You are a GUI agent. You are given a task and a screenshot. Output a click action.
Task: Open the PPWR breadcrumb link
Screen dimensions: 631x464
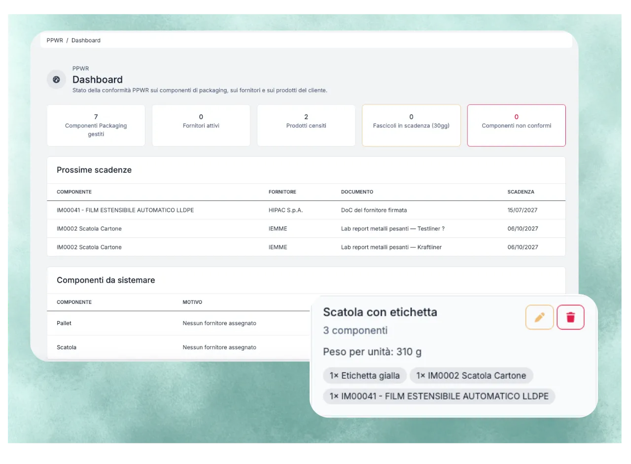point(55,40)
